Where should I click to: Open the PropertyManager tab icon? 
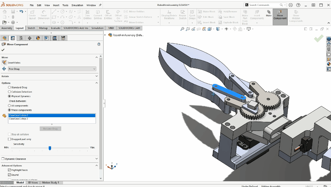tap(13, 38)
